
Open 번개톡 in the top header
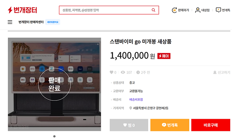[223, 10]
